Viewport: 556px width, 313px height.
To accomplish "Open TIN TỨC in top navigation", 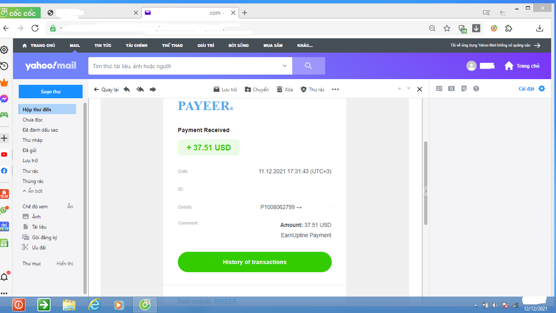I will click(x=103, y=46).
